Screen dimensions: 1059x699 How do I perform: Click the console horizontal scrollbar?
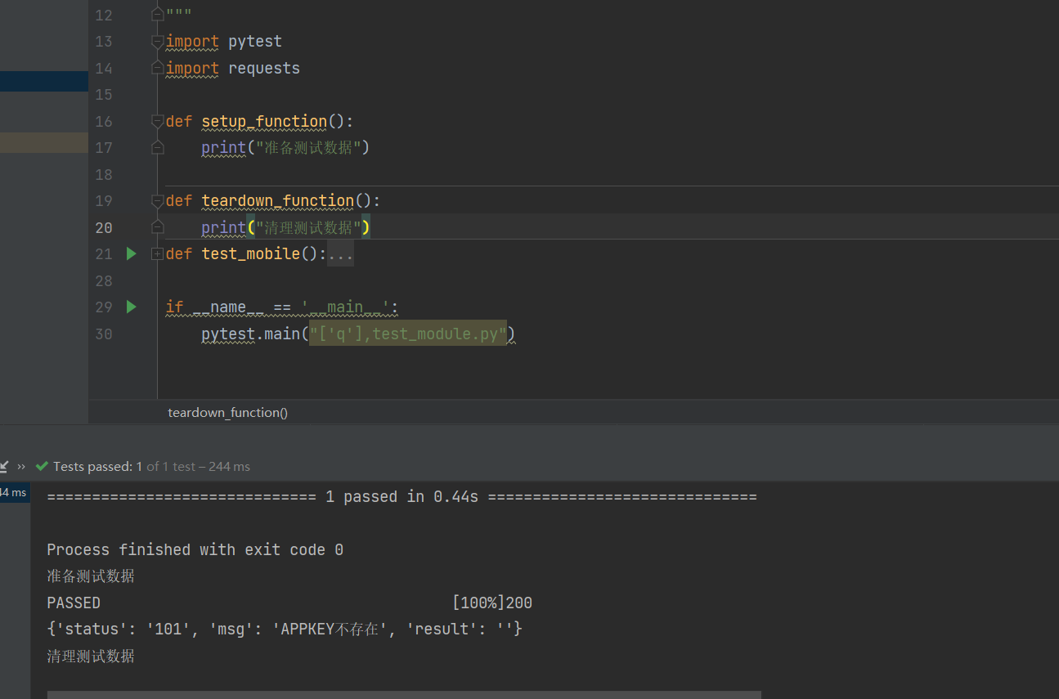point(404,695)
